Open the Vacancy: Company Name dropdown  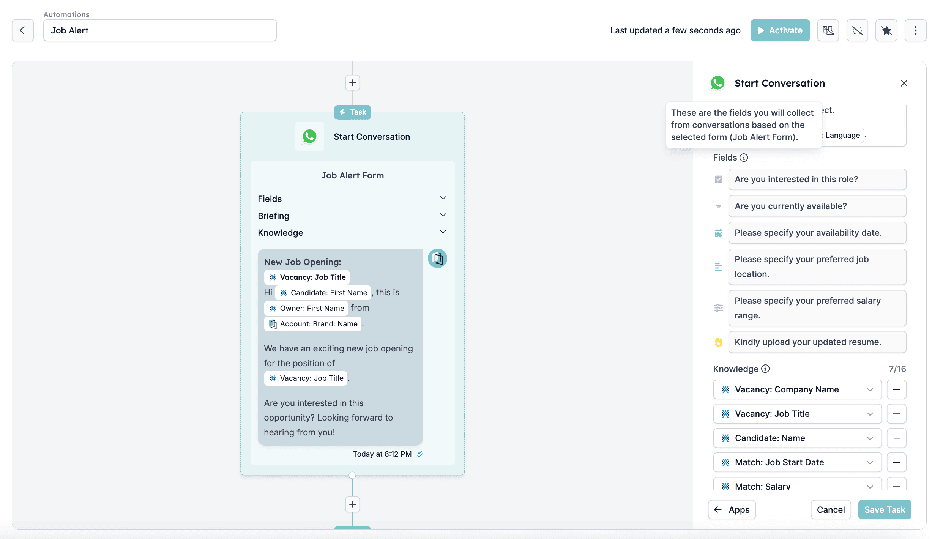[x=797, y=390]
